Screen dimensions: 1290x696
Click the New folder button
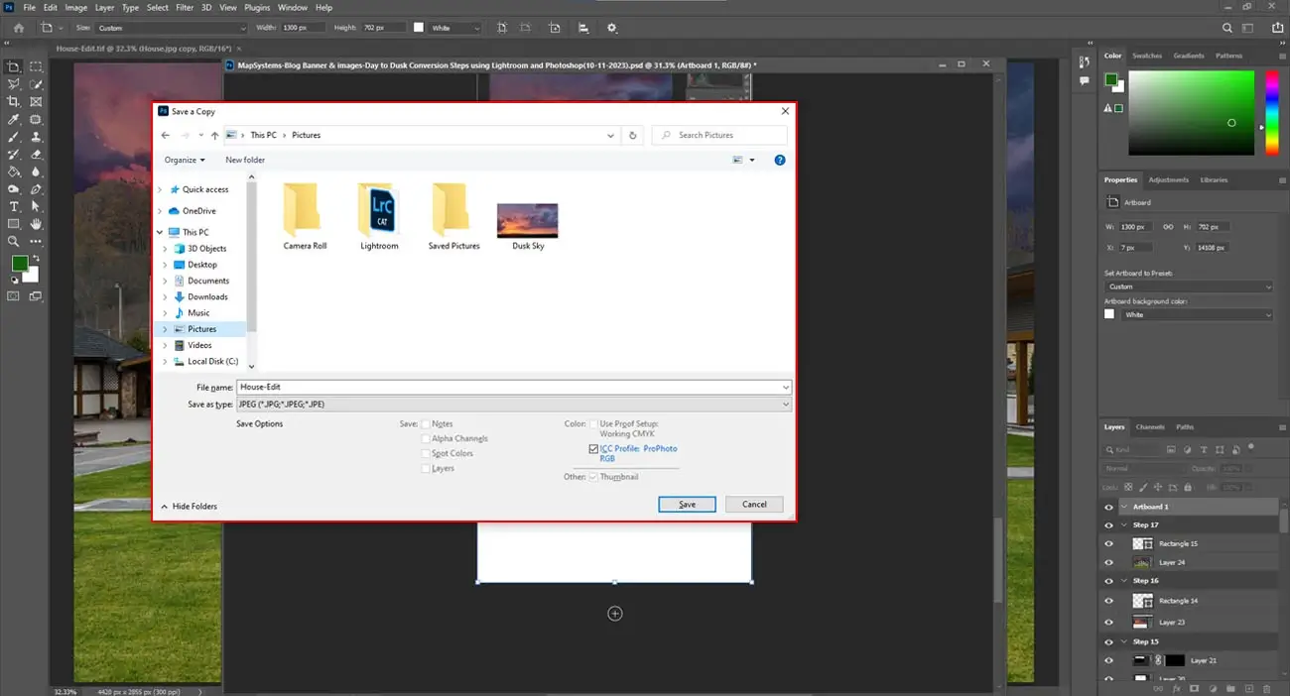(x=245, y=160)
